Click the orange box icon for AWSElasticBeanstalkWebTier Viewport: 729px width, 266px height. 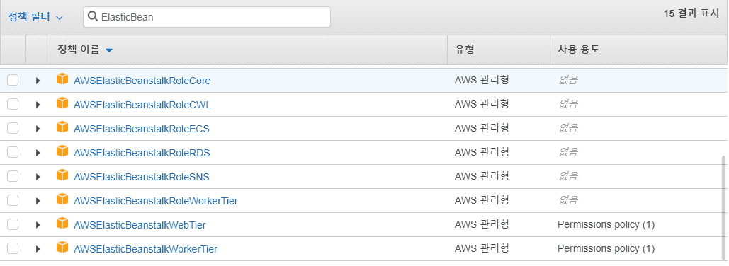(x=62, y=224)
